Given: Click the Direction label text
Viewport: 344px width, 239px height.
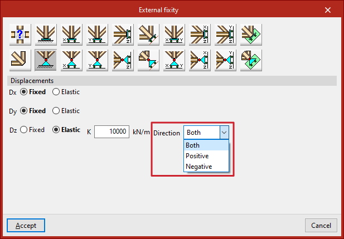Looking at the screenshot, I should tap(167, 133).
